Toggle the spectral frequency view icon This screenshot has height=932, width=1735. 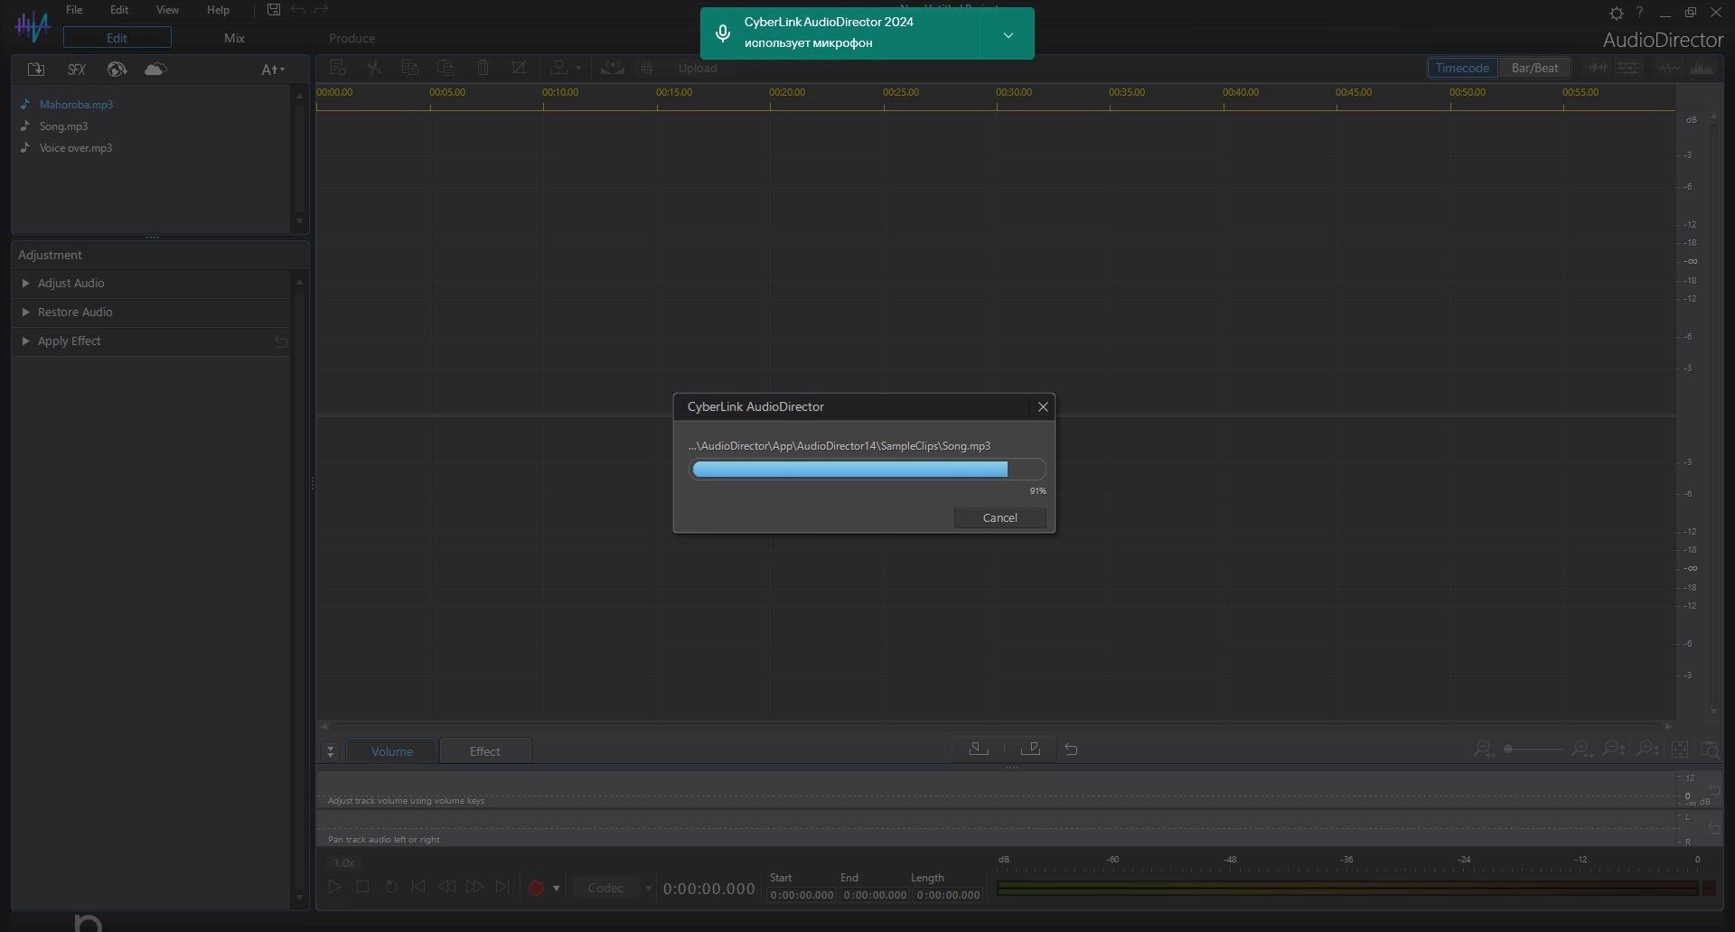click(x=1702, y=68)
